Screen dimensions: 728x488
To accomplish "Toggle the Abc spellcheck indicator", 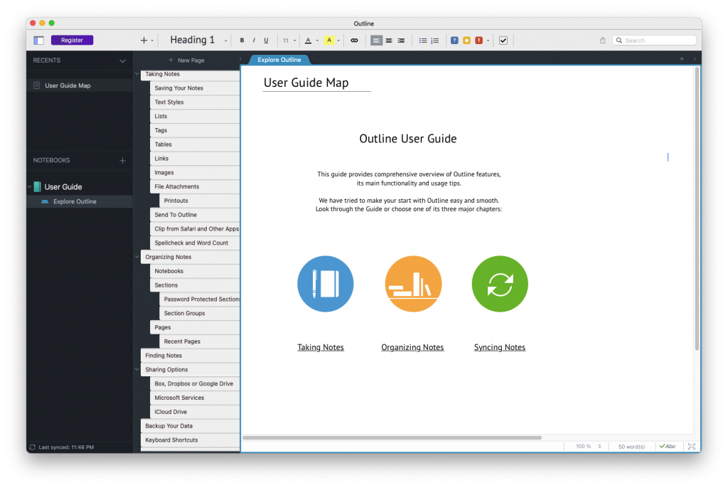I will click(x=668, y=447).
